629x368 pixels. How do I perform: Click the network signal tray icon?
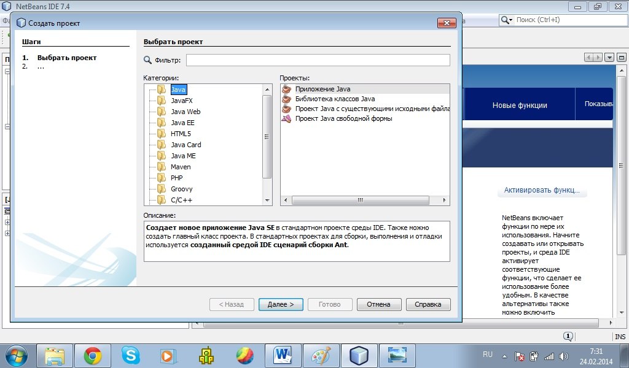coord(549,356)
